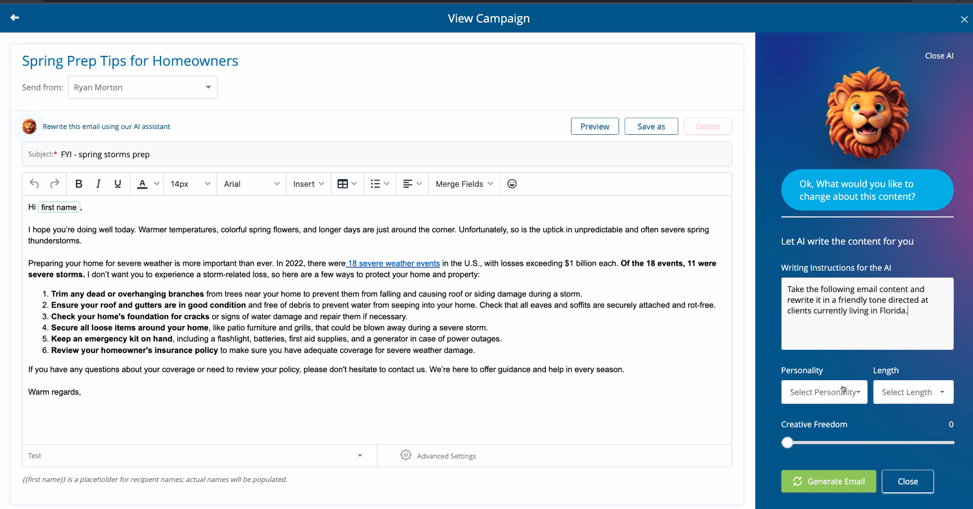
Task: Click the undo arrow in editor toolbar
Action: click(35, 184)
